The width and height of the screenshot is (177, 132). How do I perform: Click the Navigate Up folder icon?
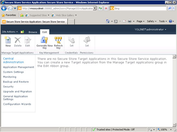click(22, 32)
